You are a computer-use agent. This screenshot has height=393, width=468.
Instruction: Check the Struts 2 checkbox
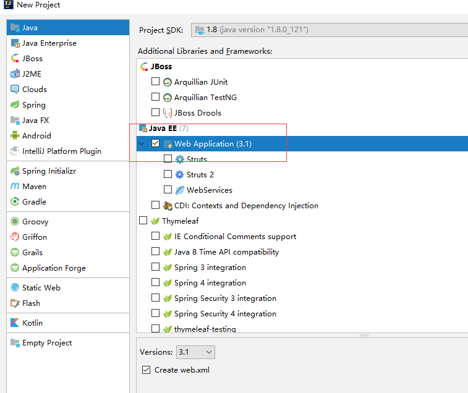click(x=168, y=174)
